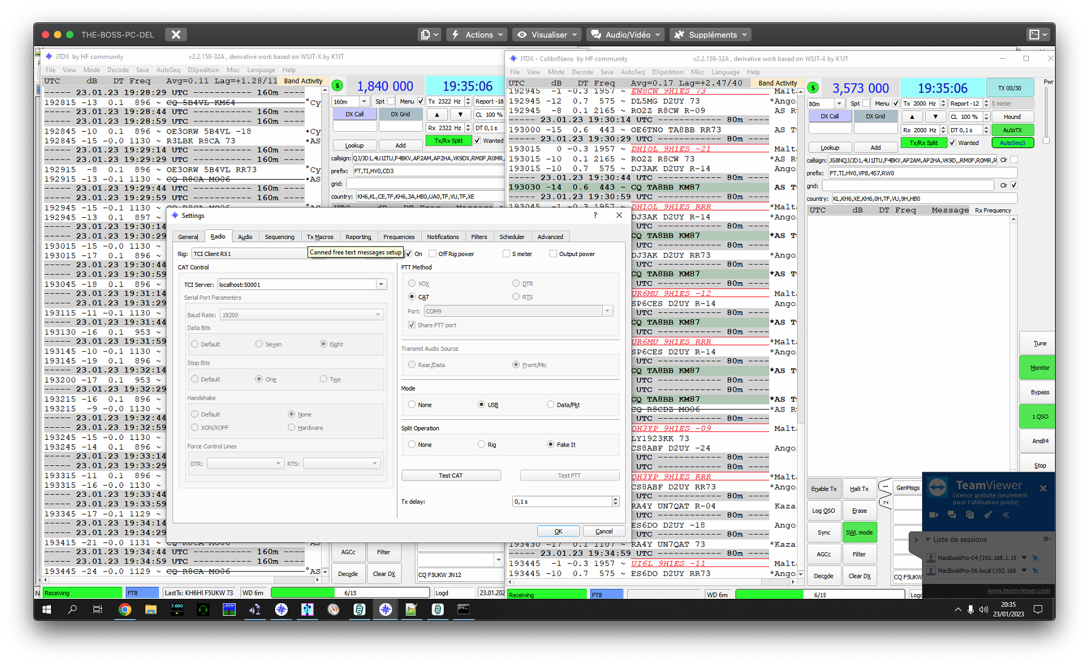Click green S status indicator in ColibriNano window
Screen dimensions: 1089x665
pos(813,88)
